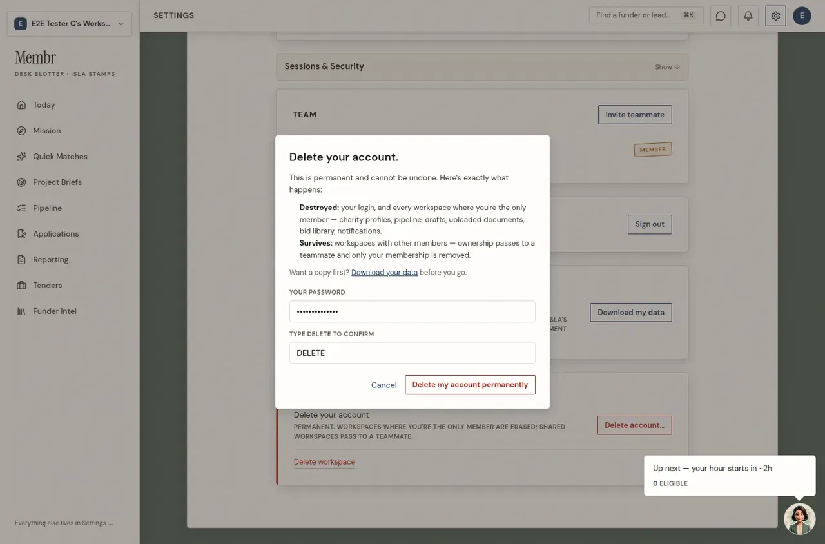Open the Mission compass icon
Viewport: 825px width, 544px height.
click(21, 131)
